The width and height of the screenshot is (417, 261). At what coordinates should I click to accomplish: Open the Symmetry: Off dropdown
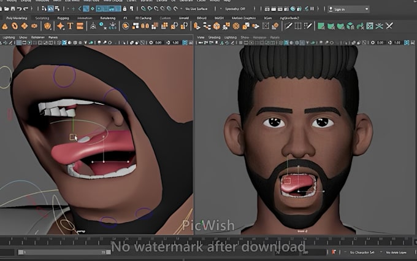click(x=235, y=9)
